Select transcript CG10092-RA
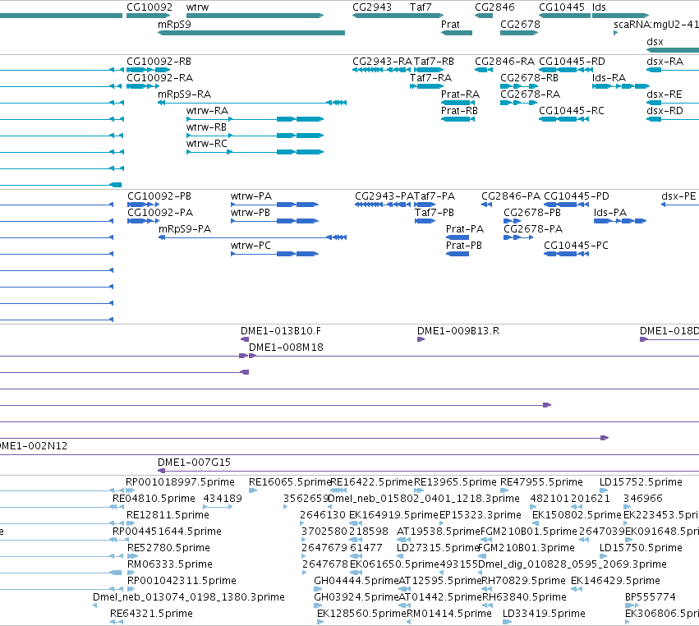 point(143,86)
